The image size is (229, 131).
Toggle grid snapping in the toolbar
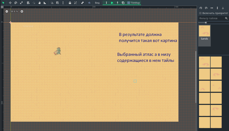pyautogui.click(x=58, y=3)
